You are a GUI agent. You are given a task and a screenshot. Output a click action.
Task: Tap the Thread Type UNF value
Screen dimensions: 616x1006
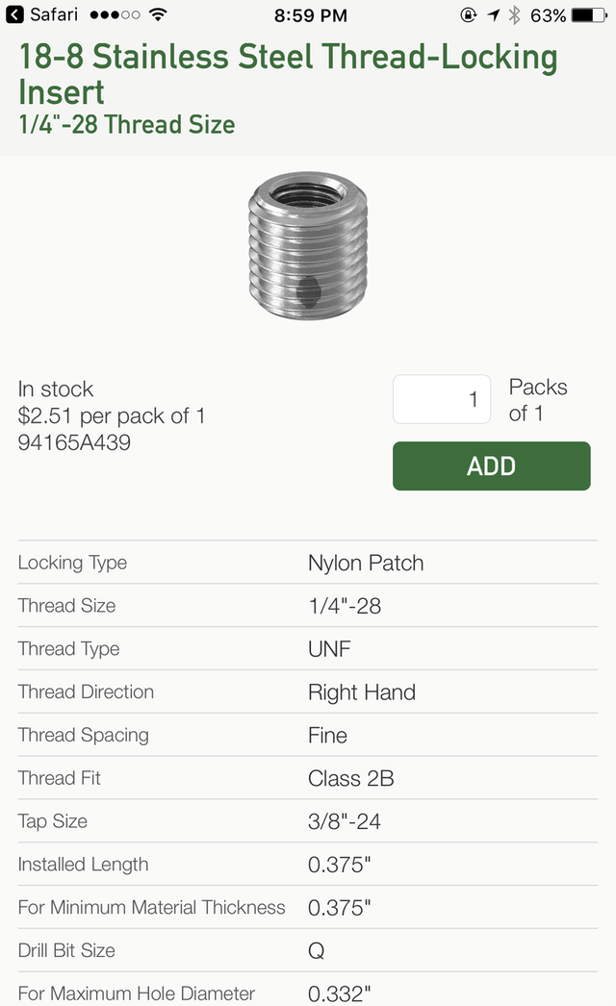coord(329,648)
